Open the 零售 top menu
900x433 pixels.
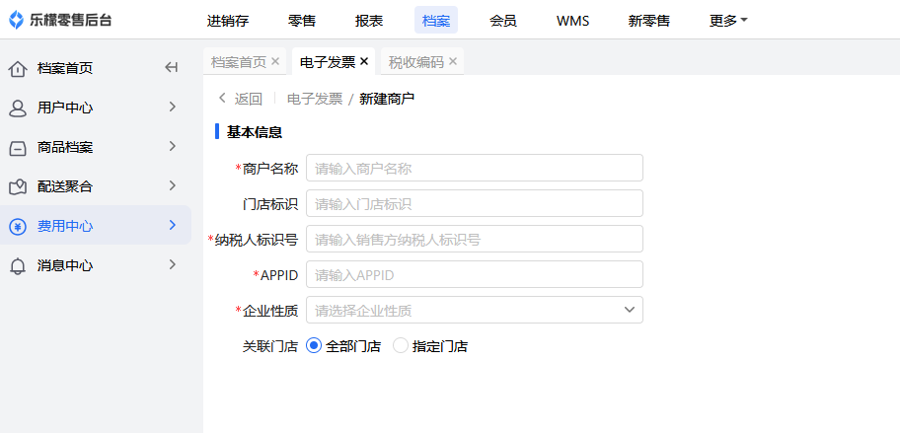pyautogui.click(x=302, y=22)
